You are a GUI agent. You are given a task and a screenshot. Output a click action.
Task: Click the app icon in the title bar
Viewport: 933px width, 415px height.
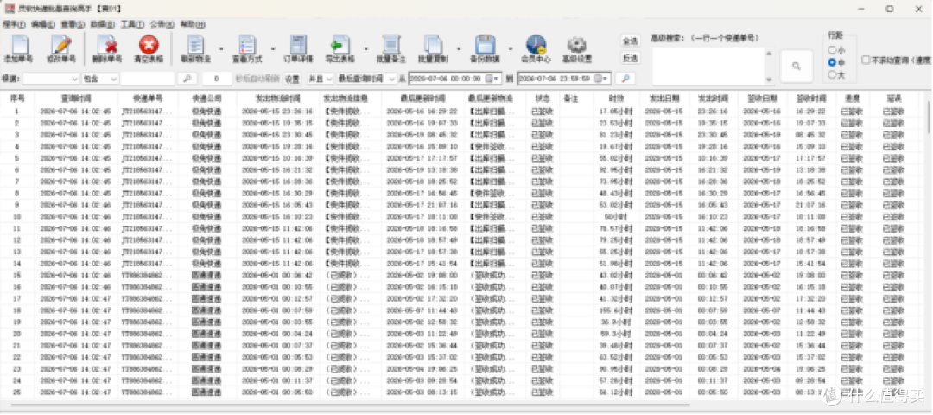click(10, 9)
